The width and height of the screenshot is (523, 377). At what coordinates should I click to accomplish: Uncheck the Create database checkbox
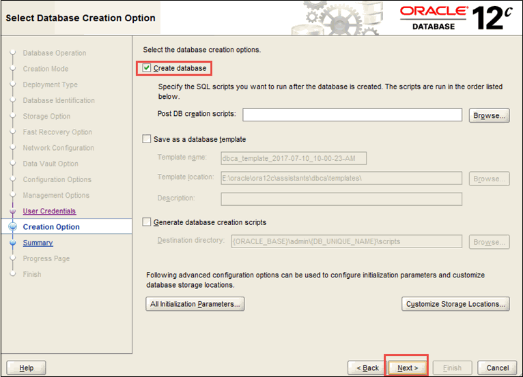point(147,68)
